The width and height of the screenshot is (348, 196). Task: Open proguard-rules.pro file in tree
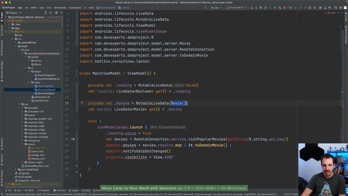pos(27,180)
